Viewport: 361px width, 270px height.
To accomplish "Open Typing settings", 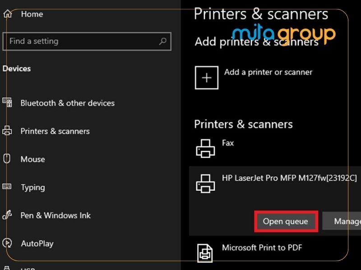I will [33, 187].
